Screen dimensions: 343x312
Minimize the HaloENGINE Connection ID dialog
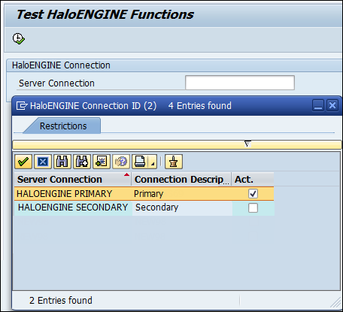318,105
